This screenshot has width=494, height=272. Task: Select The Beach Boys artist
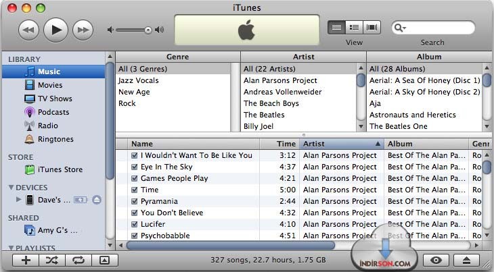pos(299,103)
